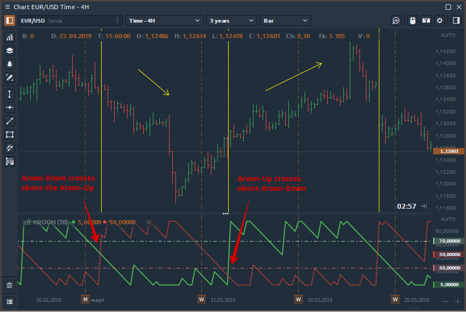Click AUTO scale on the price axis
This screenshot has width=466, height=312.
[448, 36]
